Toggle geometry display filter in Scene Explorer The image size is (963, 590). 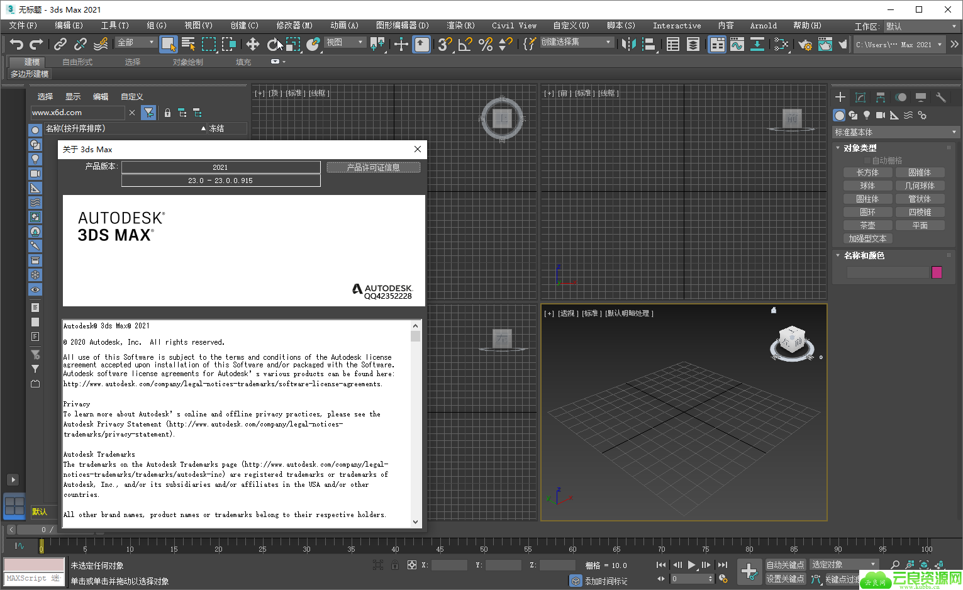(x=35, y=130)
